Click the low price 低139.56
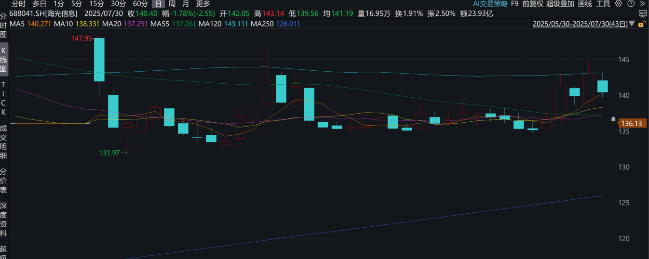 pyautogui.click(x=304, y=13)
